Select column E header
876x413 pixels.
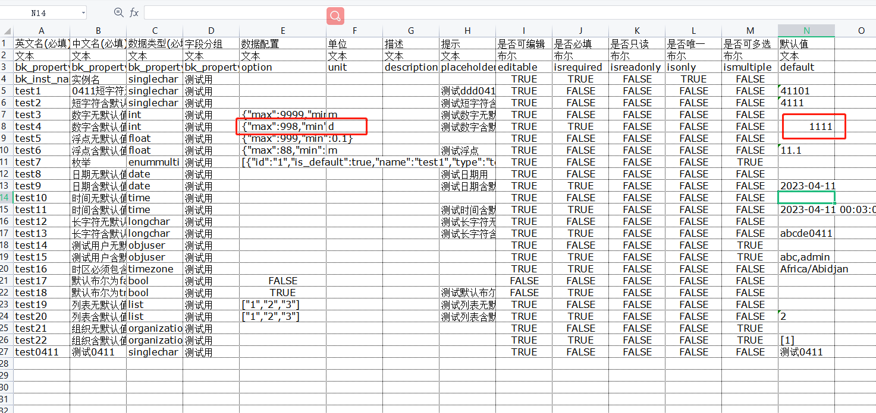(282, 31)
